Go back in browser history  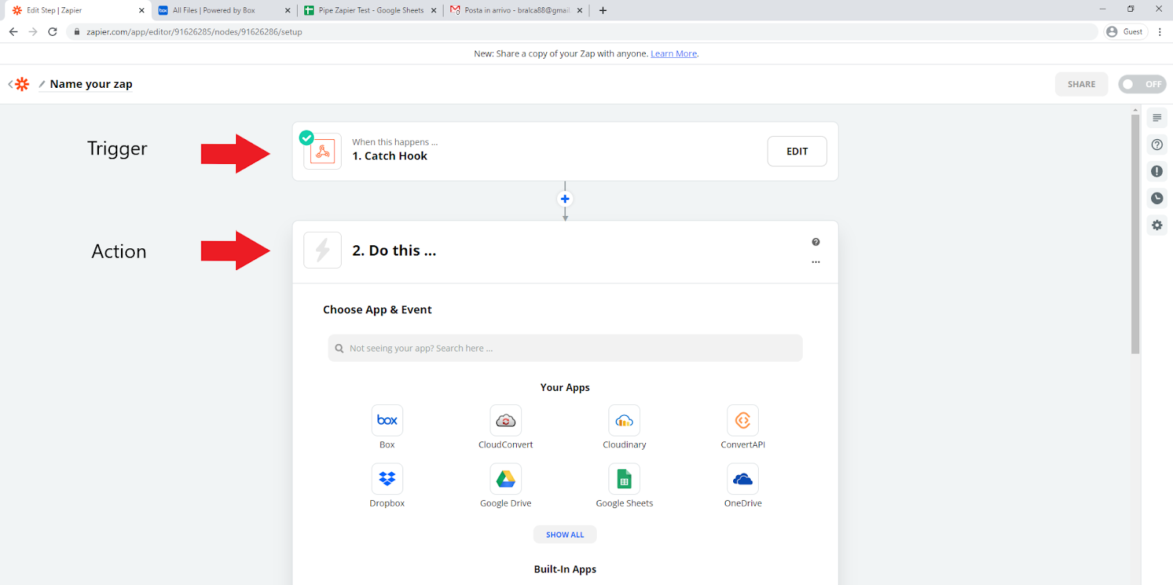13,31
